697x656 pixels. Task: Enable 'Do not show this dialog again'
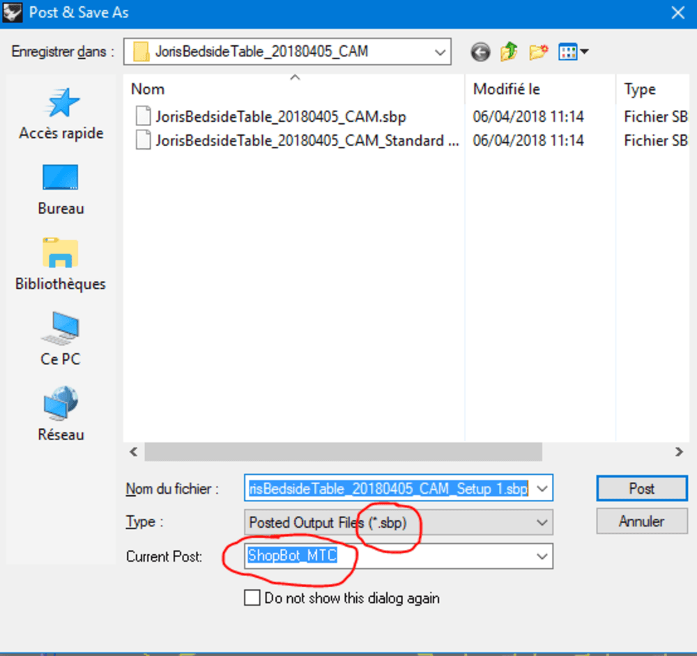click(252, 598)
